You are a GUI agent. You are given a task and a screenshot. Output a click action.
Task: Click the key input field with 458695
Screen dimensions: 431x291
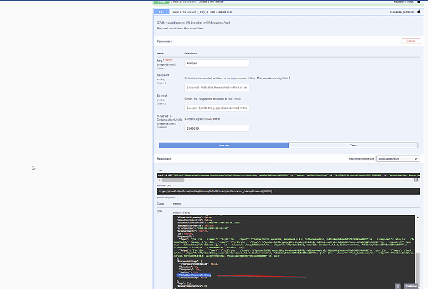(x=217, y=63)
